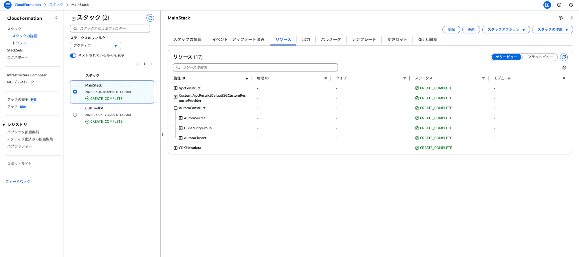
Task: Open the イベント - アップデート済み tab
Action: [x=238, y=40]
